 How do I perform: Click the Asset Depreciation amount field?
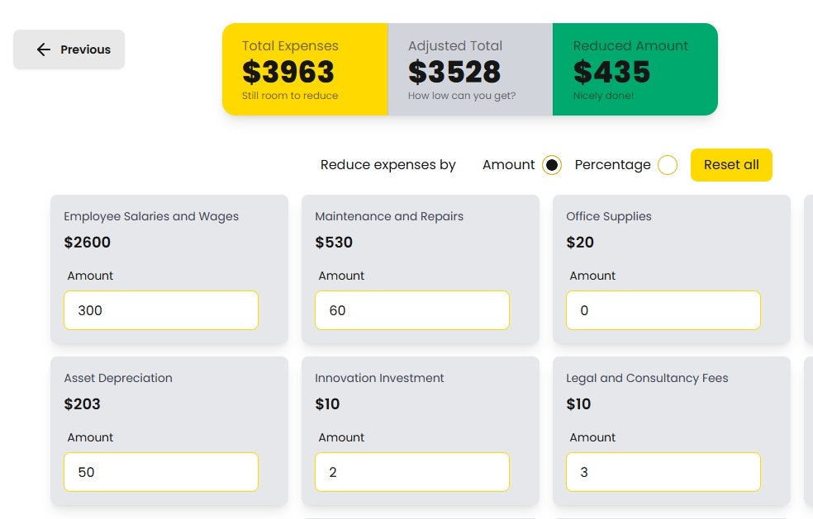(x=161, y=472)
